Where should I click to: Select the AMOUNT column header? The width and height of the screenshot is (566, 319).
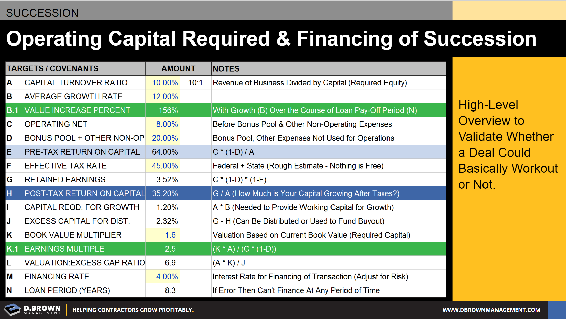coord(178,68)
